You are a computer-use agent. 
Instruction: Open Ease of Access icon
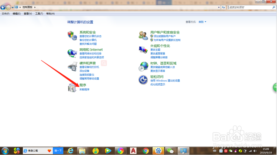tap(143, 80)
